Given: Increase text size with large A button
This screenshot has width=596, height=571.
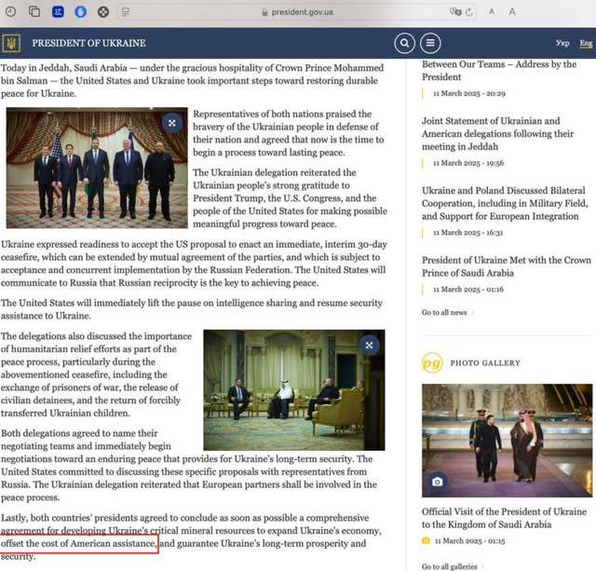Looking at the screenshot, I should [x=512, y=12].
